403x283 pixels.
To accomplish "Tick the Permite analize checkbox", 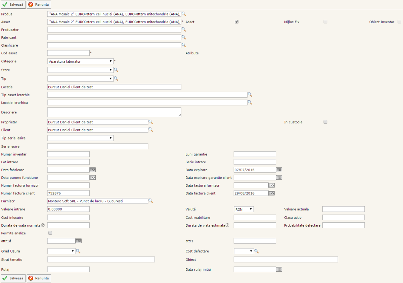I will point(50,233).
